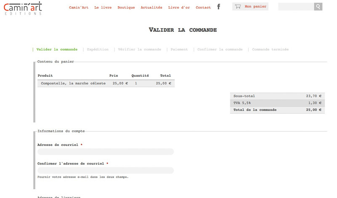Click the Contact menu link

click(203, 8)
